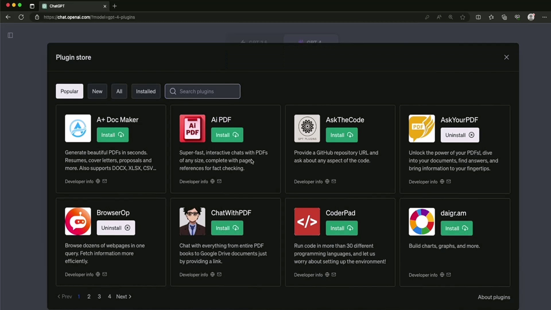Switch to the Installed plugins tab
The image size is (551, 310).
coord(146,91)
